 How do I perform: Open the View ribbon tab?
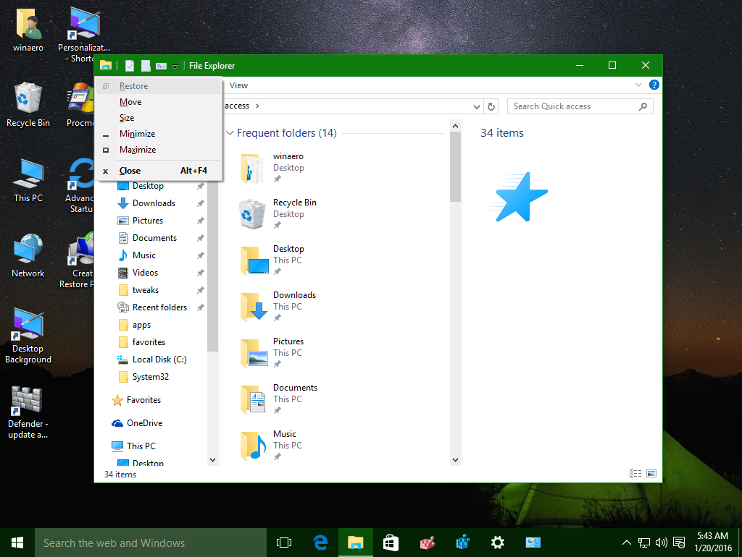click(x=238, y=85)
